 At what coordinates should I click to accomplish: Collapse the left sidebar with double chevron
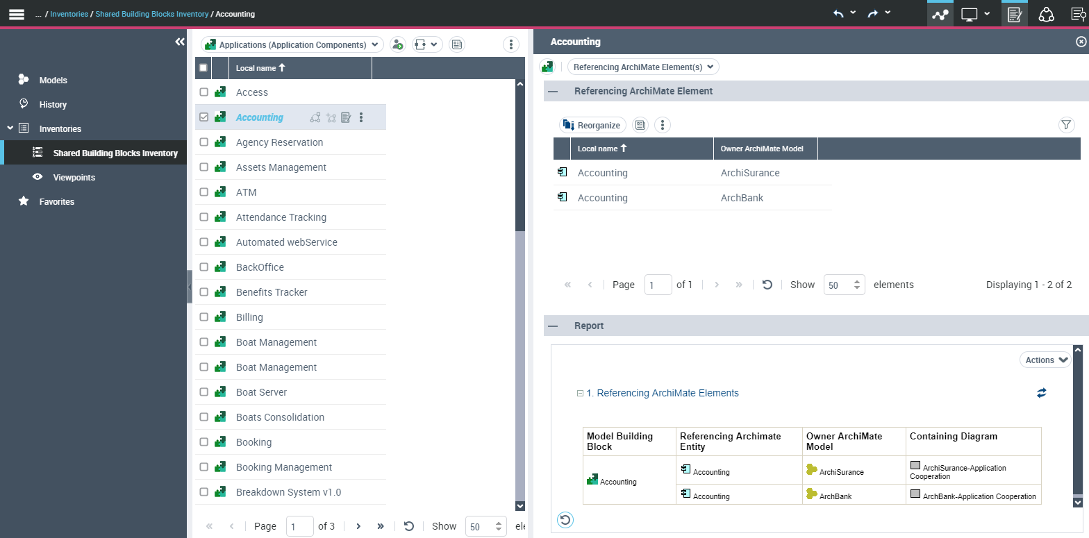[180, 42]
